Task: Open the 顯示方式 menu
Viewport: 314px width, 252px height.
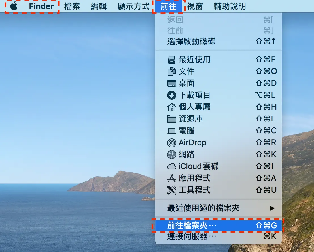Action: (x=133, y=6)
